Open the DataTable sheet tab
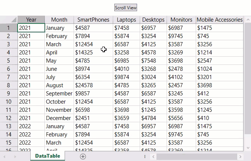 [47, 156]
